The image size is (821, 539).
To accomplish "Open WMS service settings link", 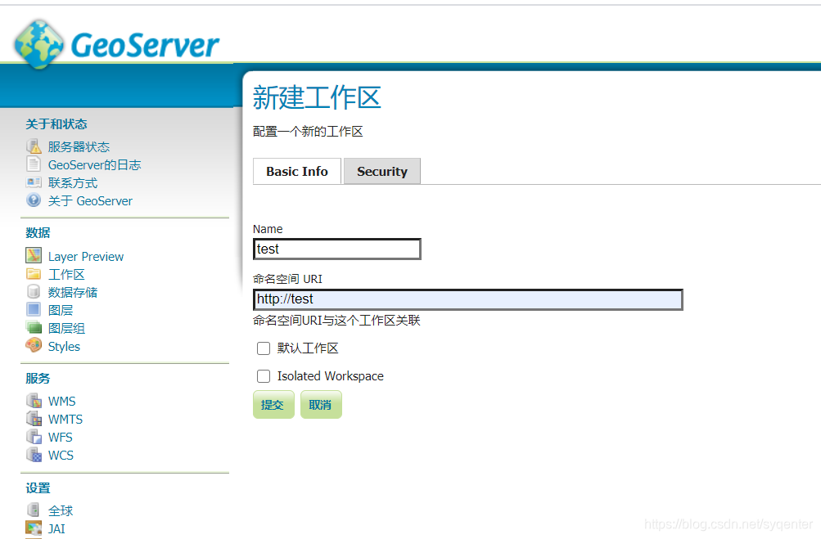I will pyautogui.click(x=61, y=402).
